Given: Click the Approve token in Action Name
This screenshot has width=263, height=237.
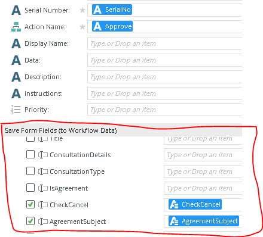Looking at the screenshot, I should coord(112,26).
